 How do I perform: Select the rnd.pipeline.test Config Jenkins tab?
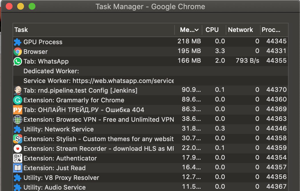click(80, 90)
